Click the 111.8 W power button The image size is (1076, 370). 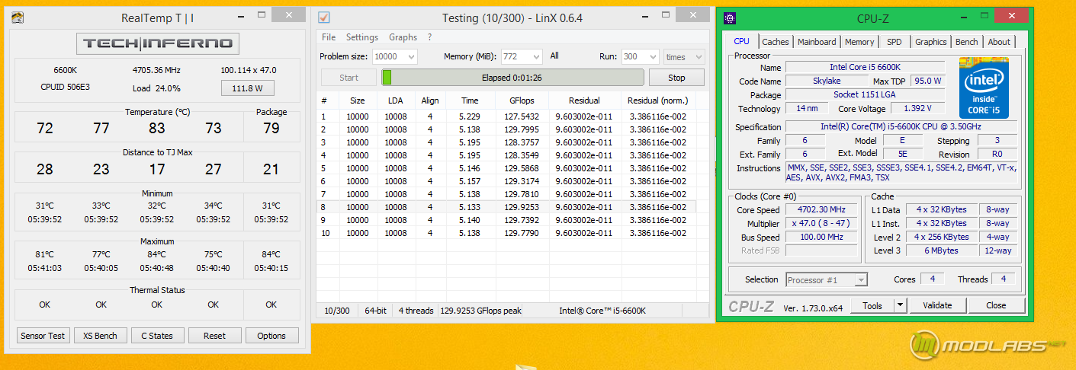[247, 88]
